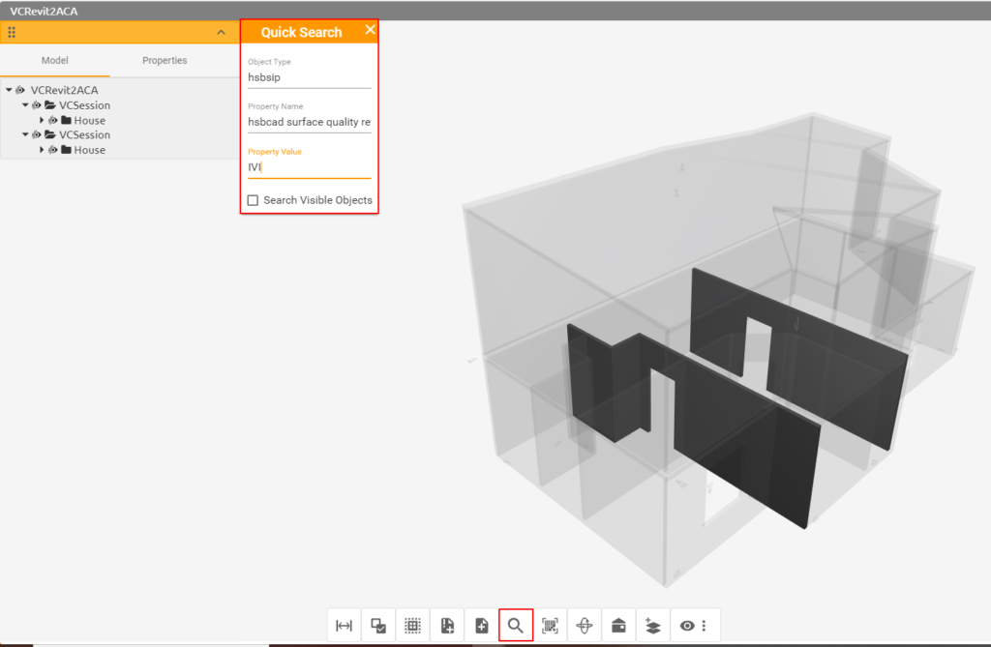Close the Quick Search panel
991x647 pixels.
pyautogui.click(x=371, y=30)
